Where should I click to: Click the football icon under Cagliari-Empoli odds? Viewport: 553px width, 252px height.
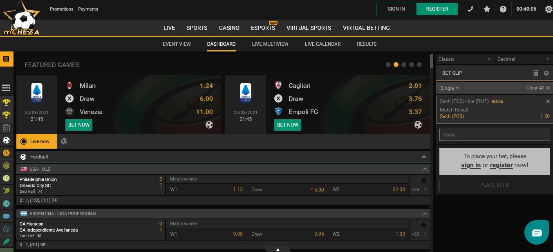(x=418, y=125)
